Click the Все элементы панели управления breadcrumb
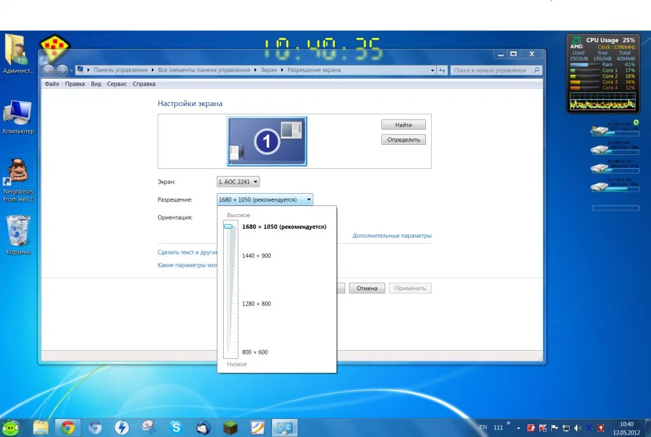The height and width of the screenshot is (437, 651). point(204,70)
